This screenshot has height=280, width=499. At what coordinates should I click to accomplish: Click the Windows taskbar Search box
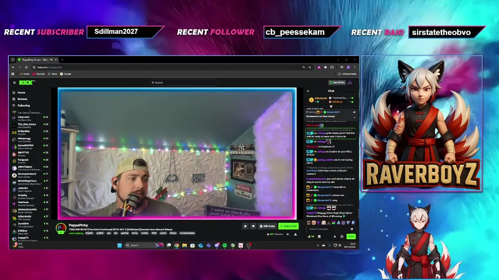pos(143,245)
